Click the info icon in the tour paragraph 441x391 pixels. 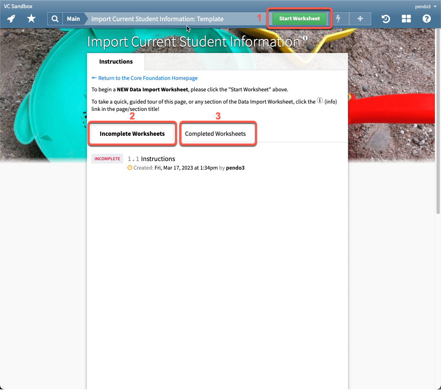[320, 100]
